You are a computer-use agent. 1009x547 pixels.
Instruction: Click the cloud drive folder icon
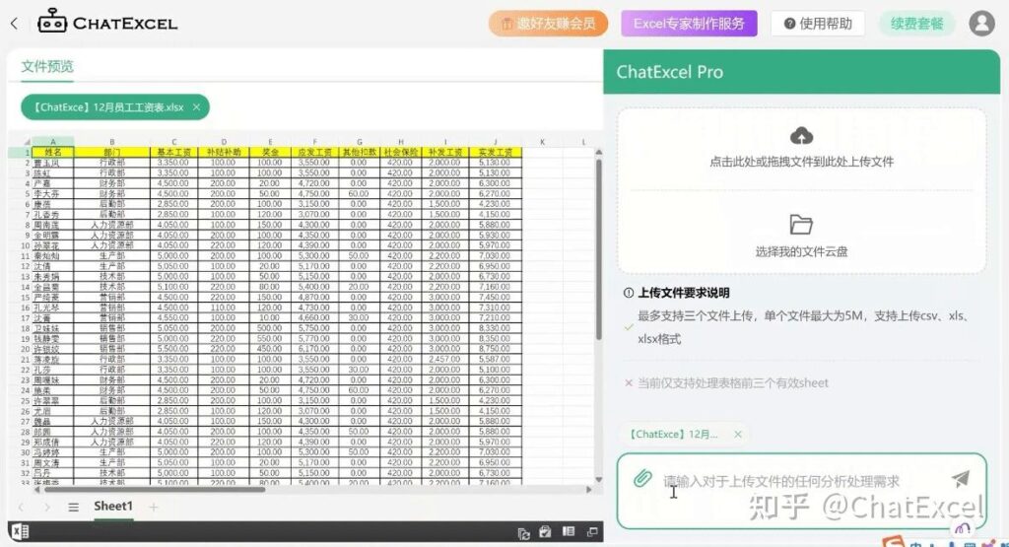(801, 225)
